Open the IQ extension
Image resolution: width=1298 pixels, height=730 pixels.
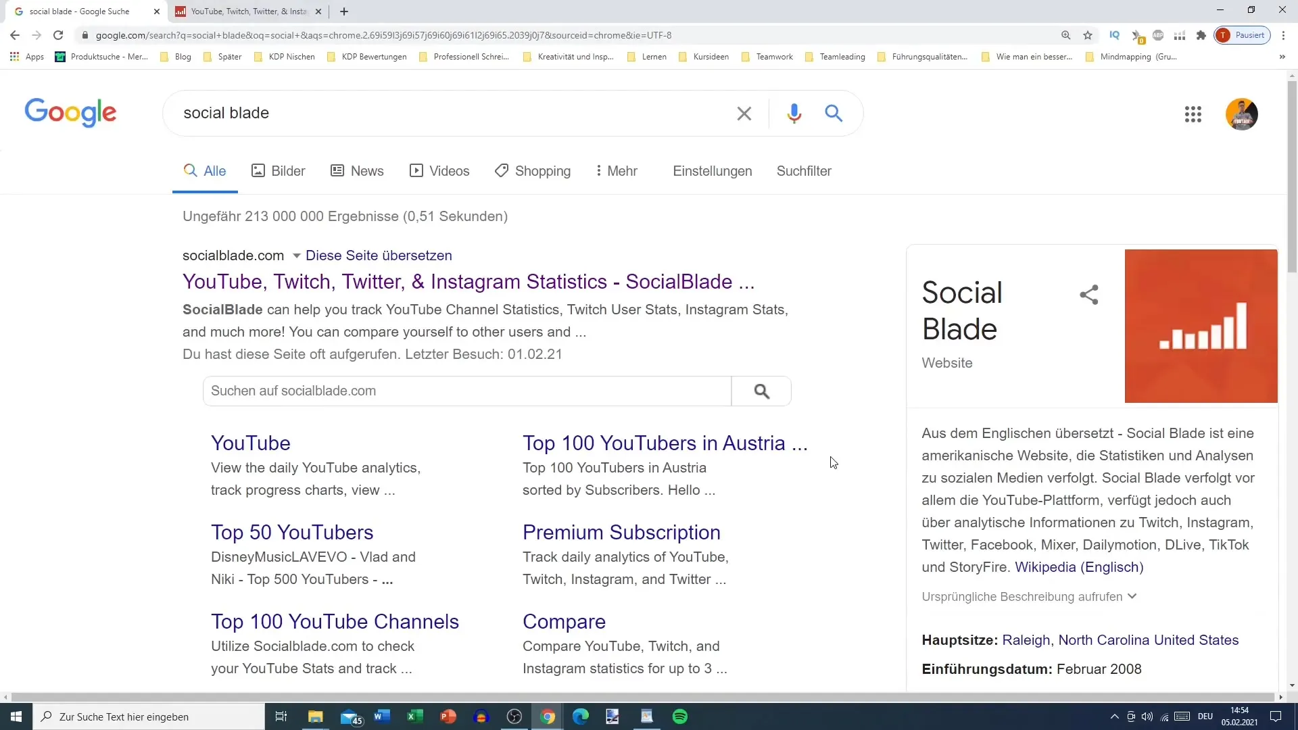click(x=1115, y=35)
